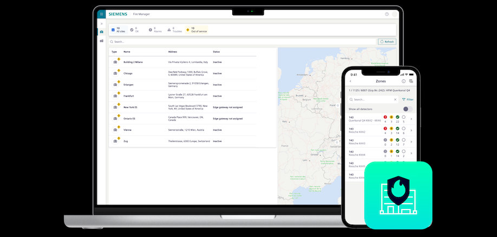Expand the left sidebar with the chevron
The width and height of the screenshot is (497, 237).
pos(101,24)
